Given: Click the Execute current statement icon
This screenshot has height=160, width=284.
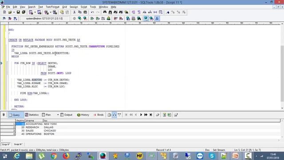Looking at the screenshot, I should pos(98,19).
